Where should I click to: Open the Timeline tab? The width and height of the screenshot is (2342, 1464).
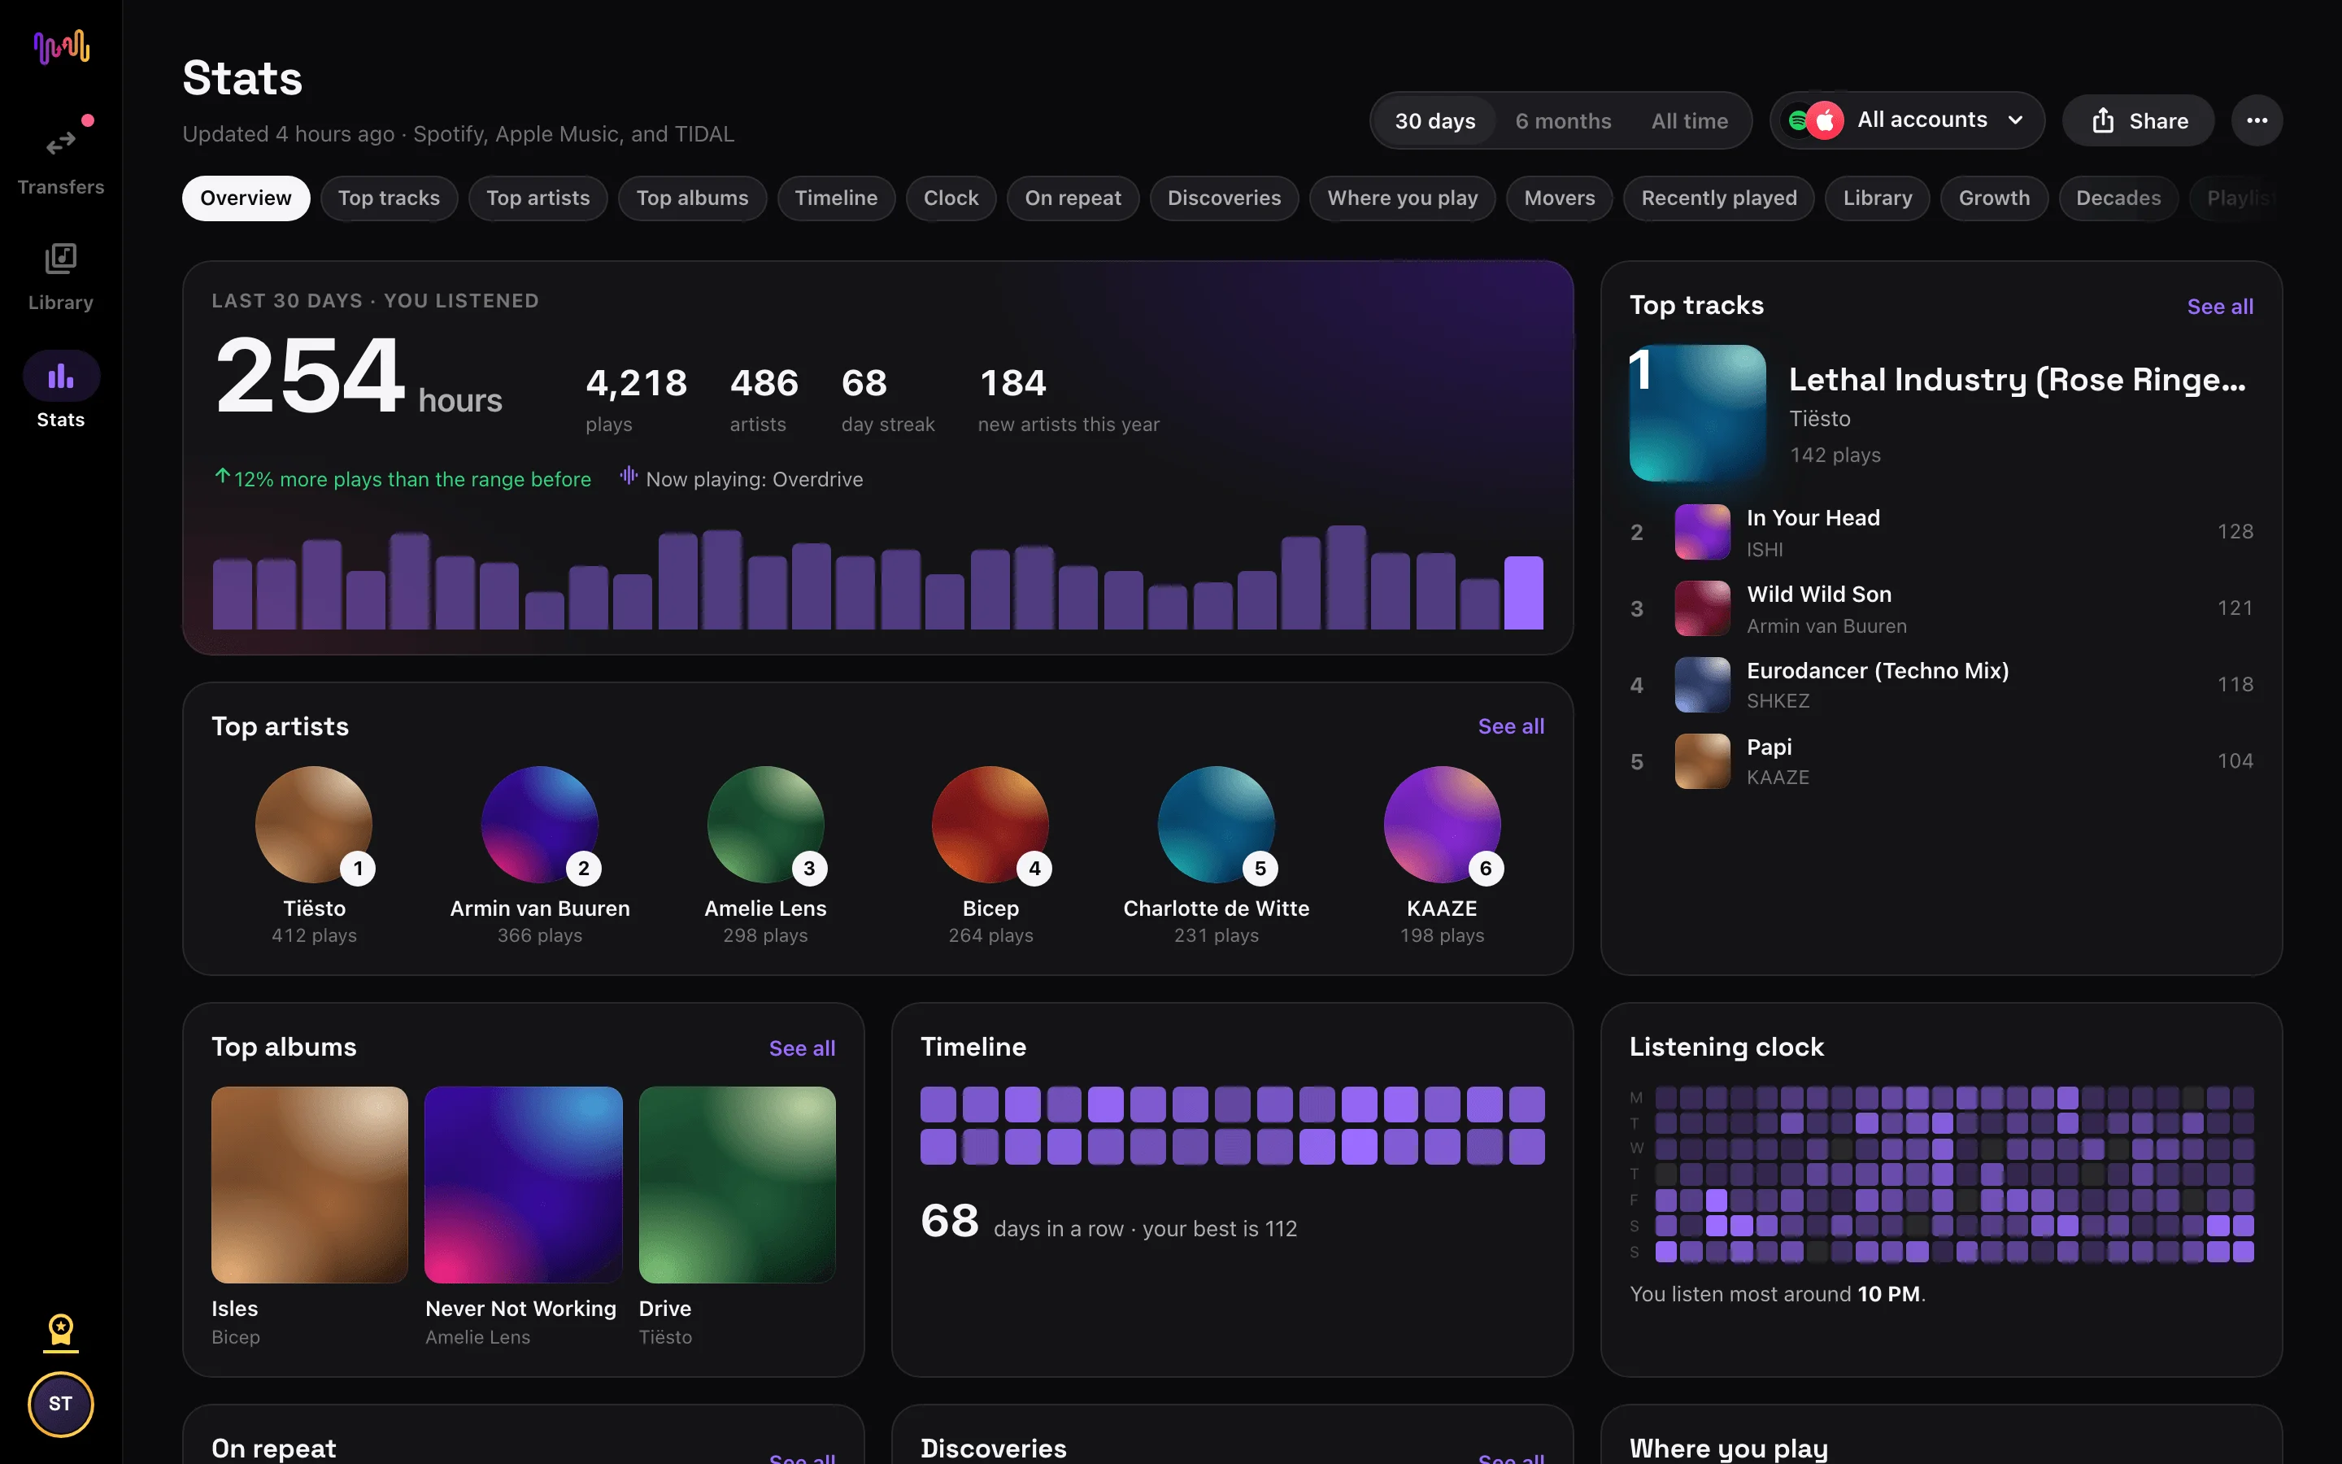click(x=836, y=198)
